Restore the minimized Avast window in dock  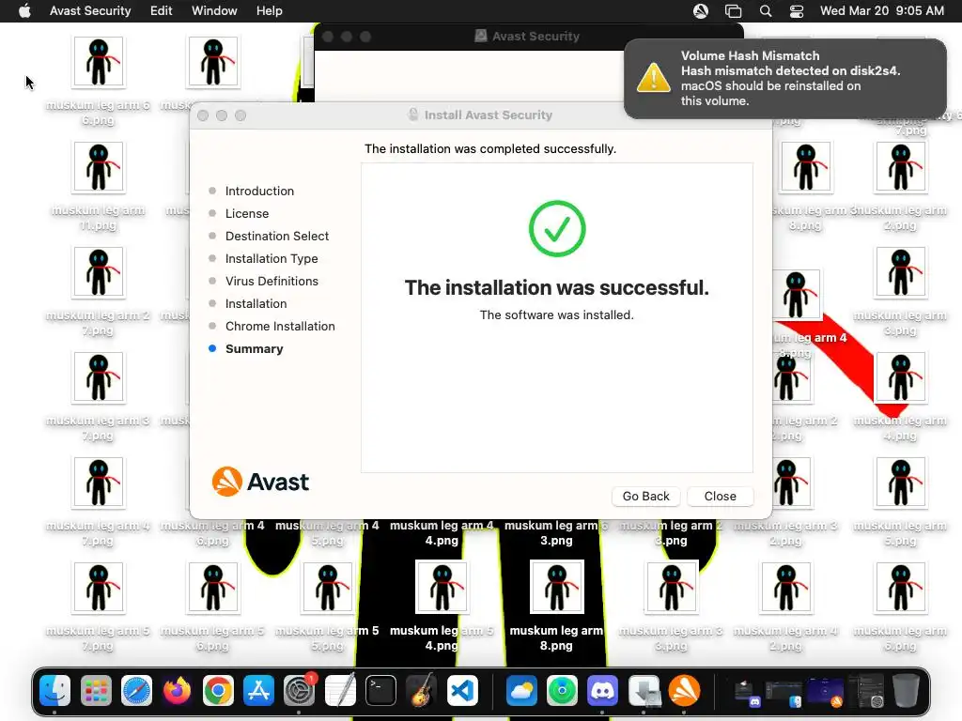tap(825, 692)
